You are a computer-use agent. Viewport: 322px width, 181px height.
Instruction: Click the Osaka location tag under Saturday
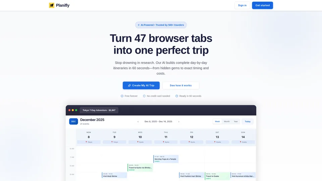[x=217, y=142]
